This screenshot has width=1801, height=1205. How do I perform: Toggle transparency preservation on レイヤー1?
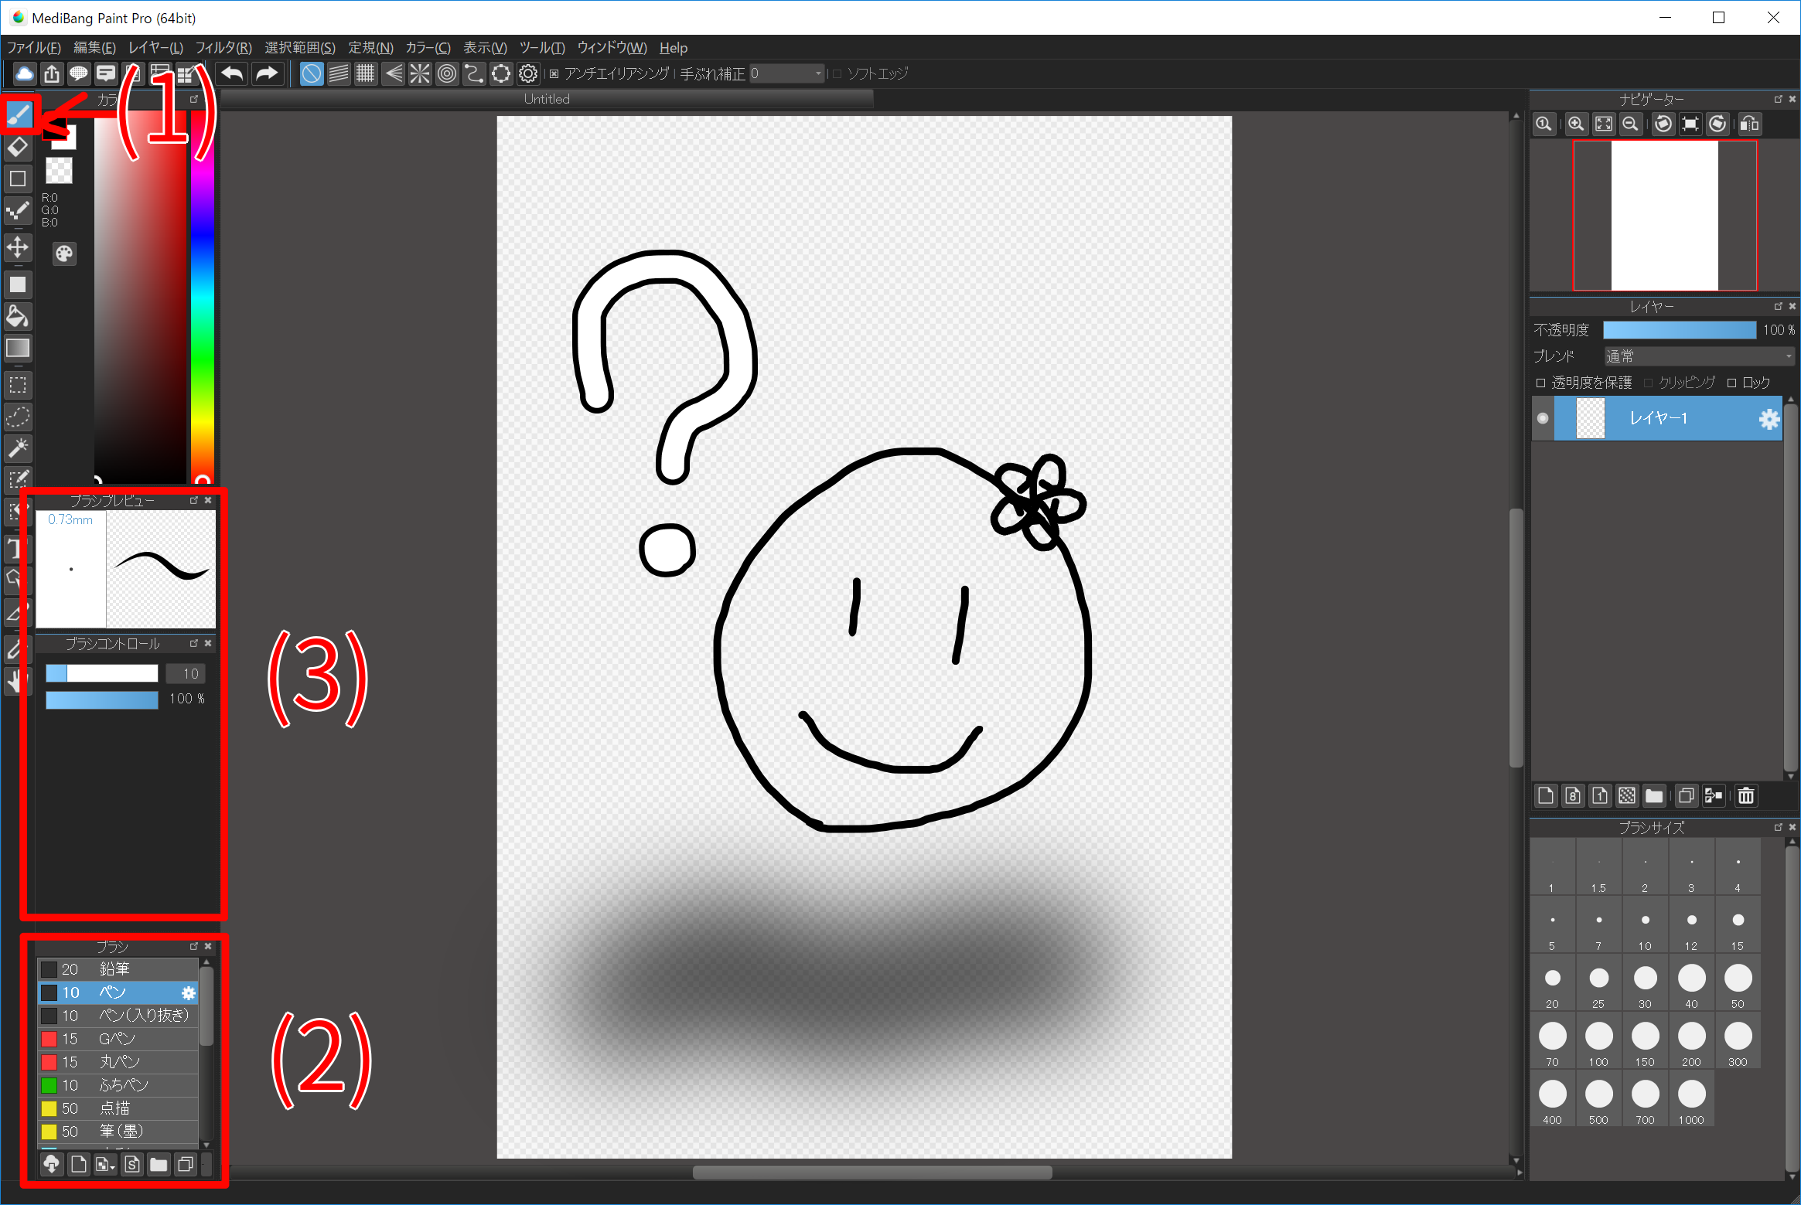(1537, 382)
